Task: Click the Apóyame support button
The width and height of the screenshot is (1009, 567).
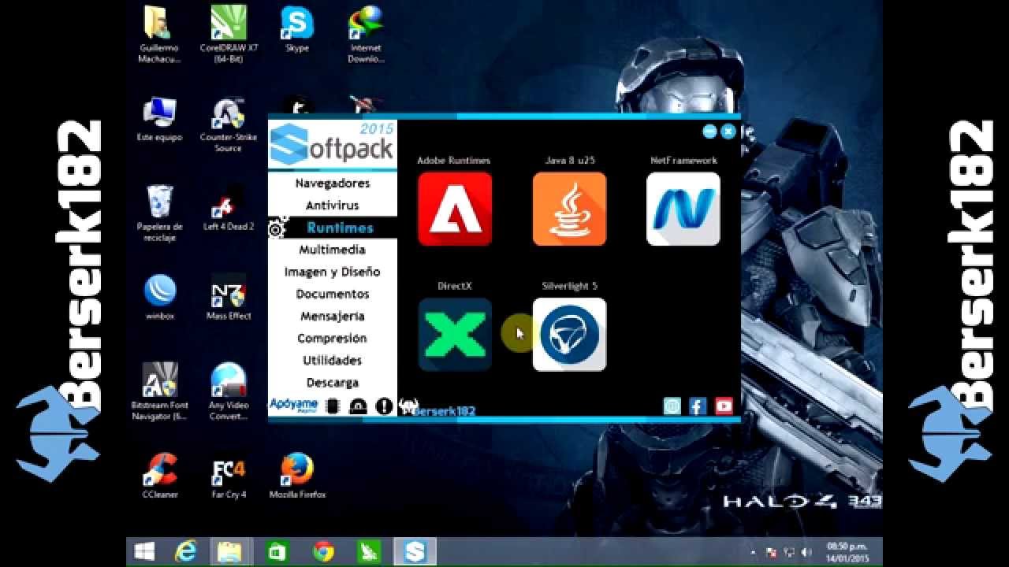Action: click(294, 406)
